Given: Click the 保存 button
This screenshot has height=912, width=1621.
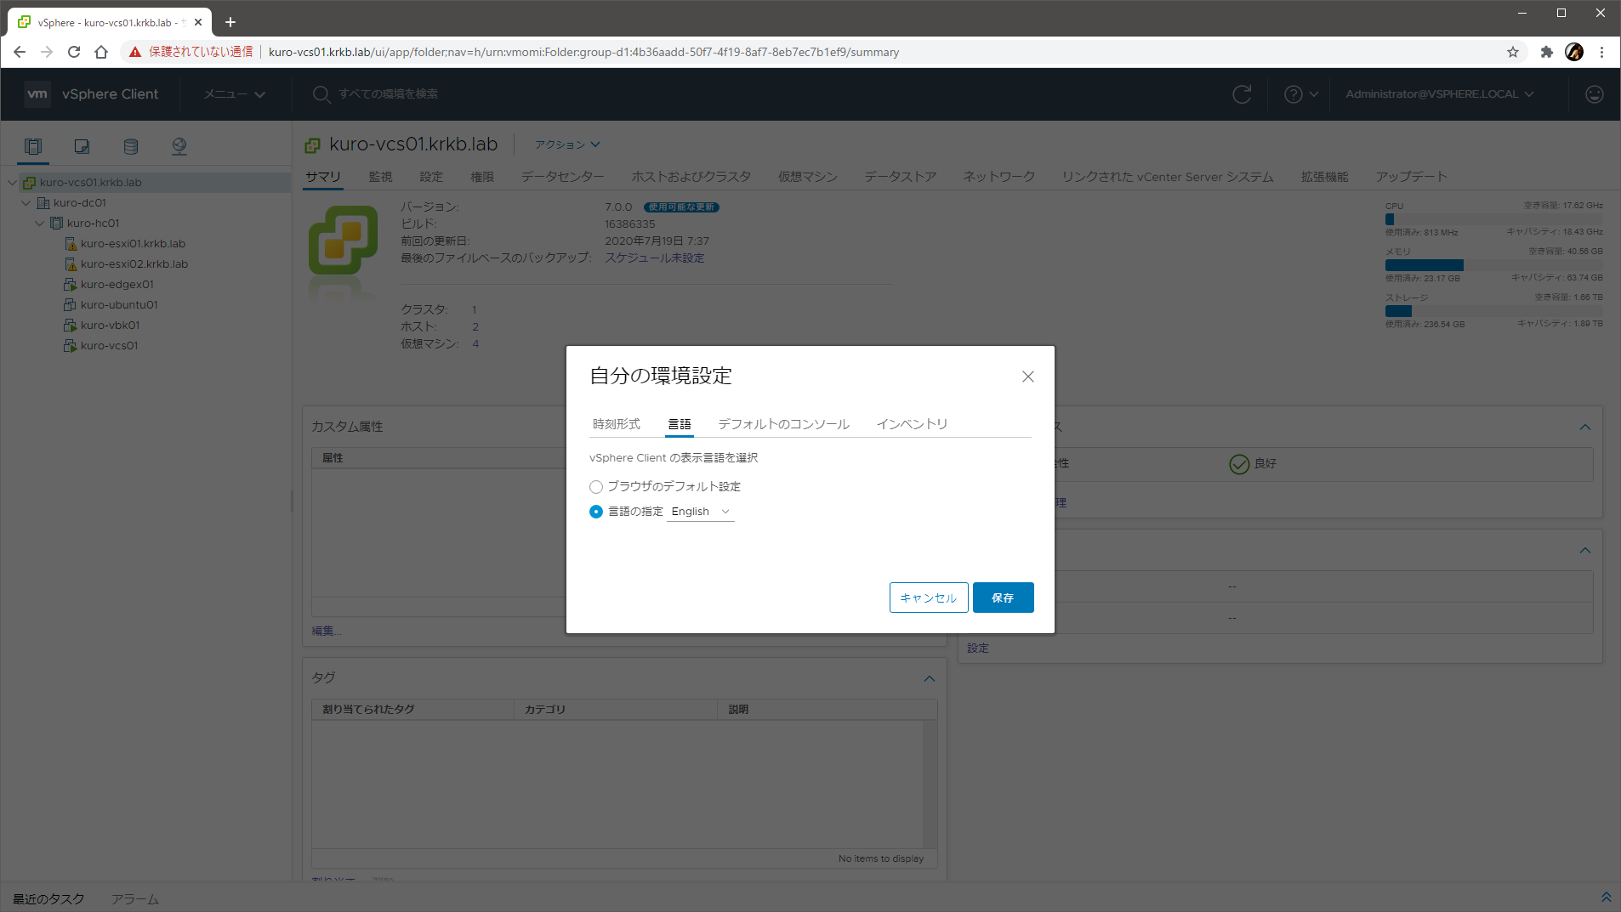Looking at the screenshot, I should point(1003,598).
